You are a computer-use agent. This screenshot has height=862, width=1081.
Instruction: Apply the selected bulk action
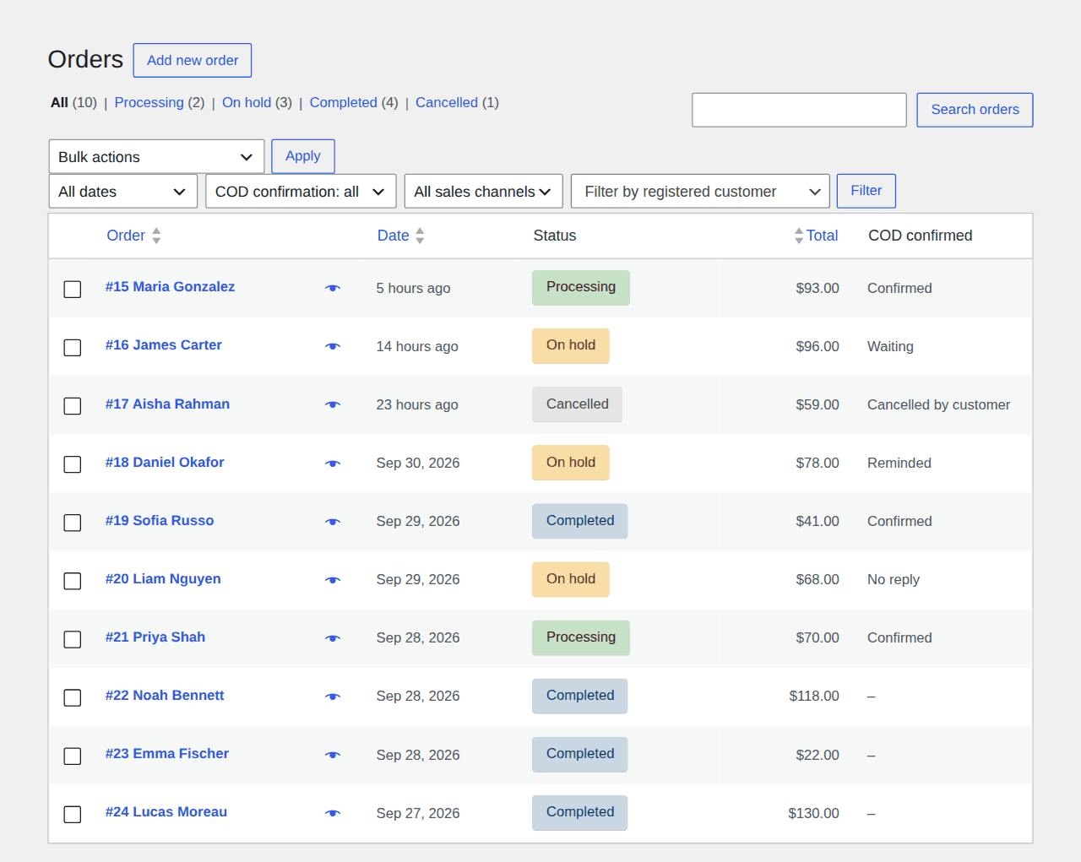pos(303,156)
